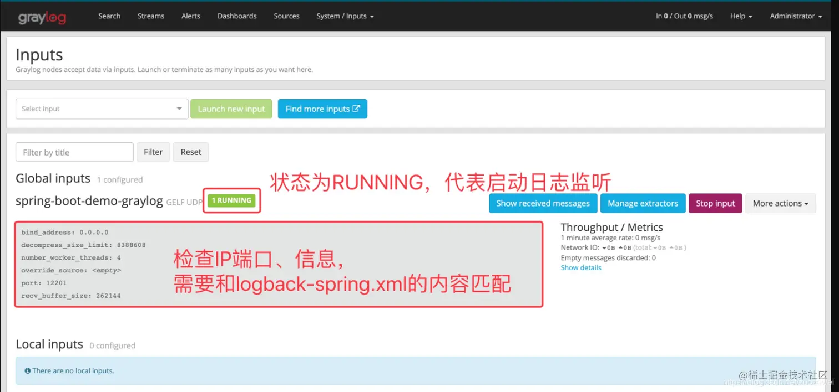The image size is (839, 392).
Task: Click the external link icon on Find more inputs
Action: (356, 109)
